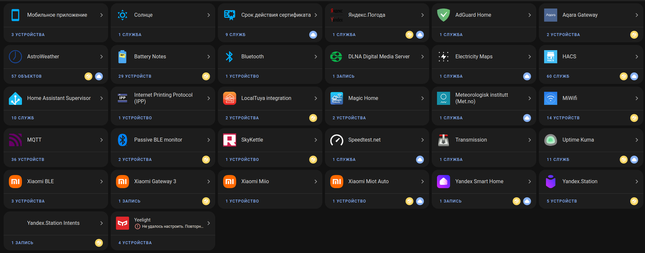This screenshot has width=645, height=253.
Task: Click the Yandex.Station speaker icon
Action: click(x=550, y=182)
